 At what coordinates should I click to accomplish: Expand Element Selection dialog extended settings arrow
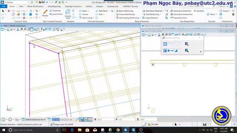[201, 52]
